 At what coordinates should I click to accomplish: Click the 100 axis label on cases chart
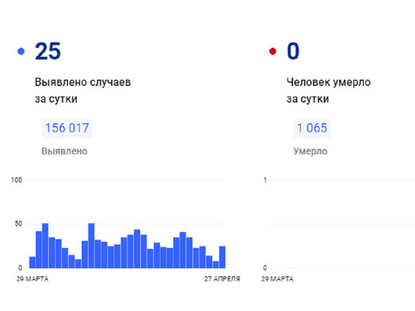[x=17, y=180]
